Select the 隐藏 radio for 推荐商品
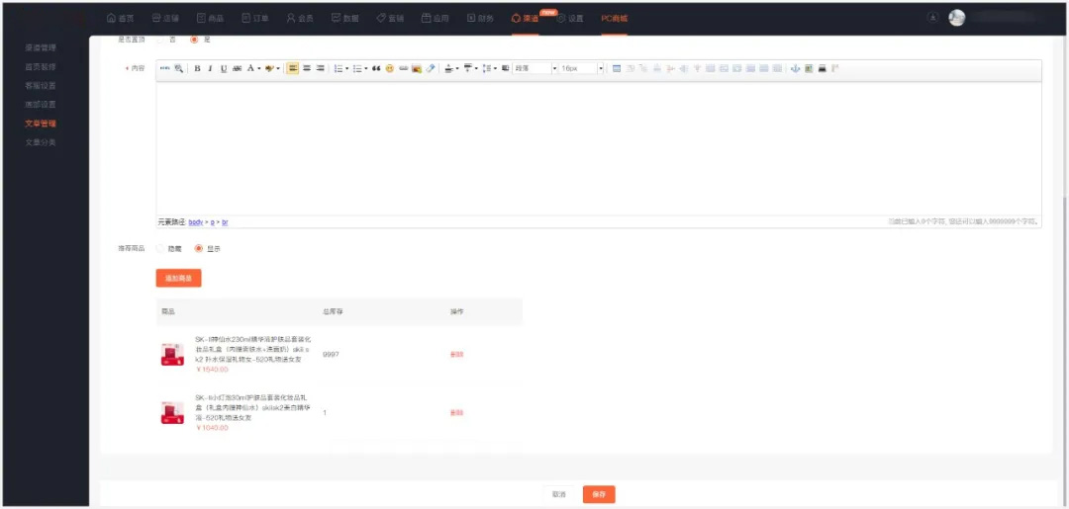Screen dimensions: 1069x509 161,248
